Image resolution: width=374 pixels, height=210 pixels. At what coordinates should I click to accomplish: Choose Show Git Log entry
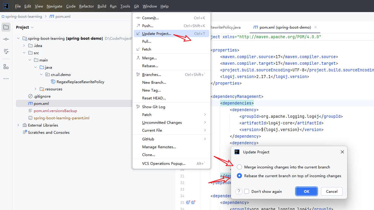click(x=171, y=107)
